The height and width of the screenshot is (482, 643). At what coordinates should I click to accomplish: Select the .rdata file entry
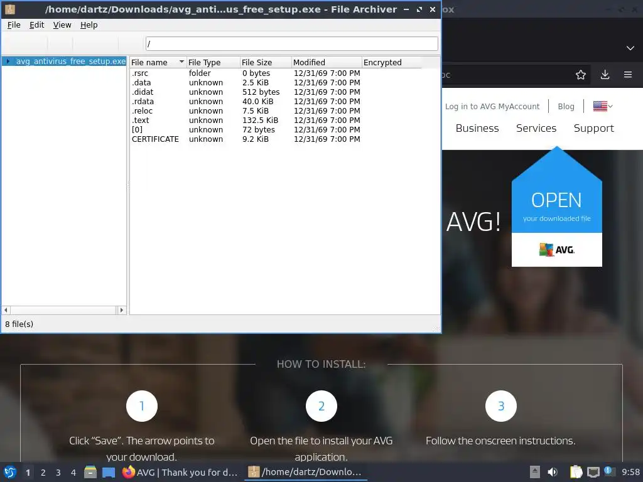coord(143,101)
